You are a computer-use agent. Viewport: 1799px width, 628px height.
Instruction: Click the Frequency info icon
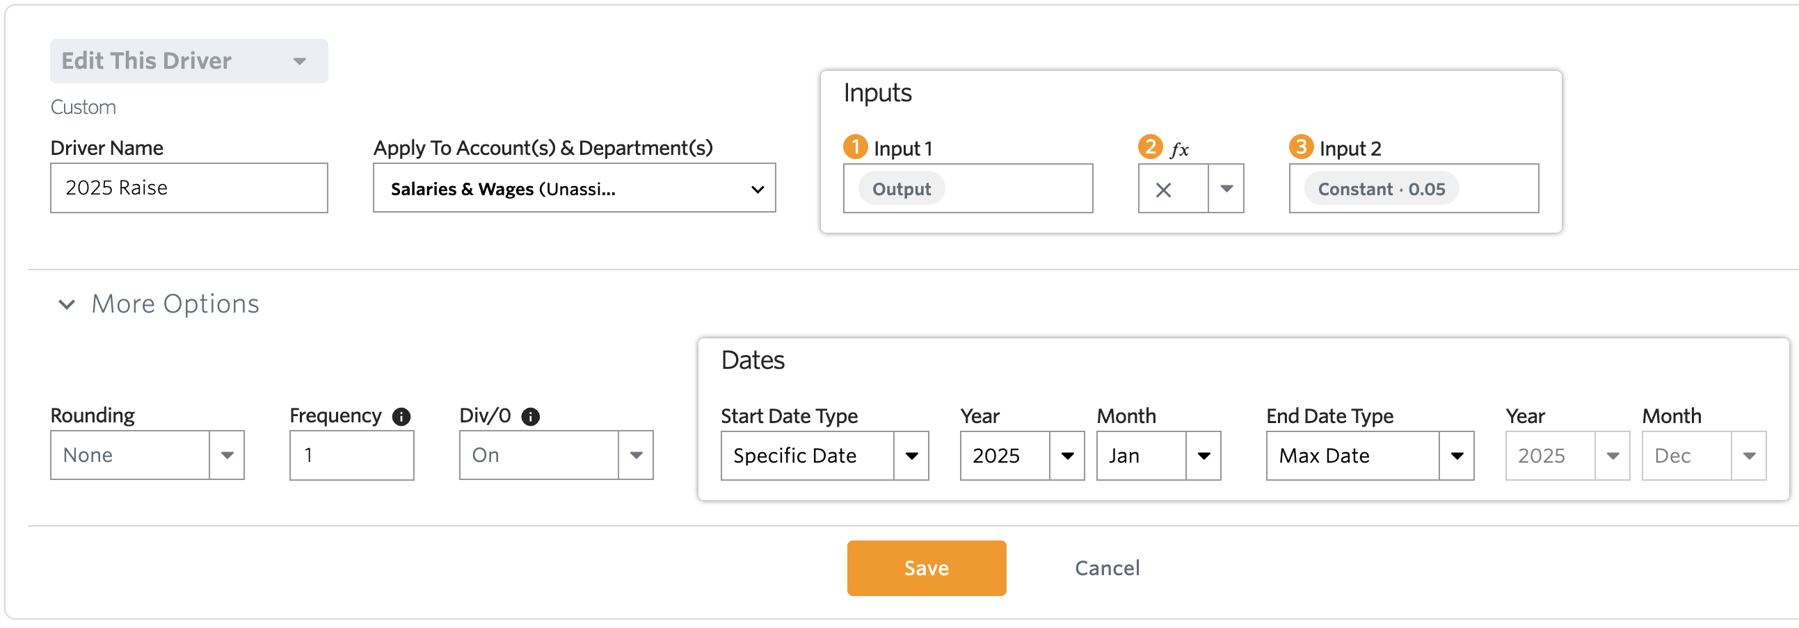click(x=401, y=417)
